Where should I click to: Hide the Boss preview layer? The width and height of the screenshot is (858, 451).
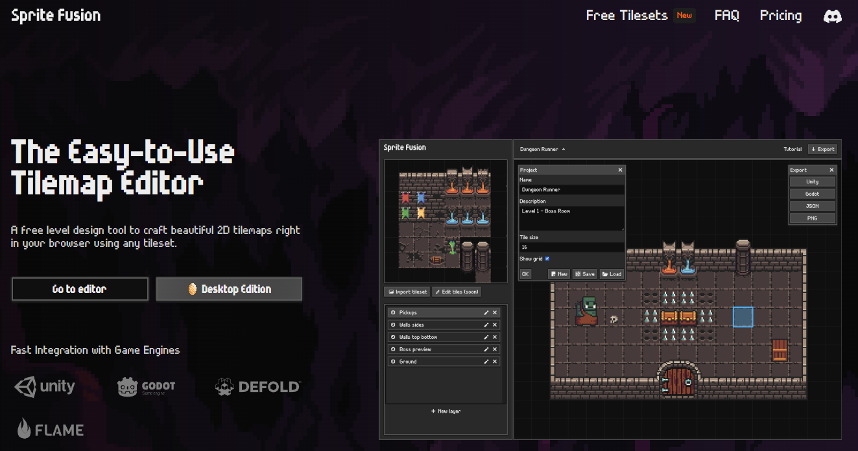(393, 349)
